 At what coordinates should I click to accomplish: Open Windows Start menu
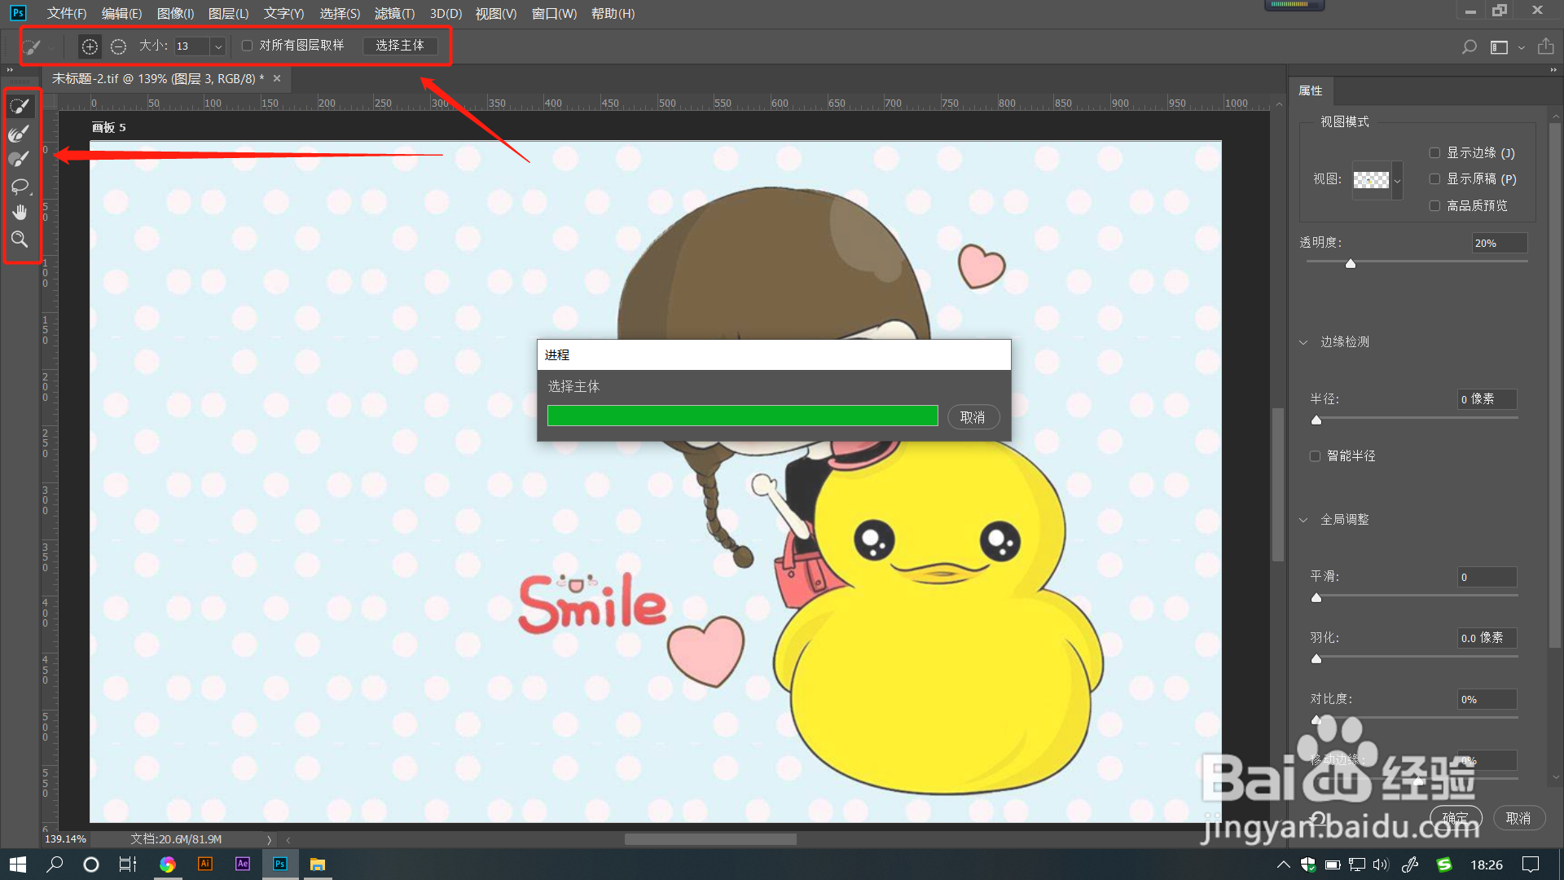(18, 865)
